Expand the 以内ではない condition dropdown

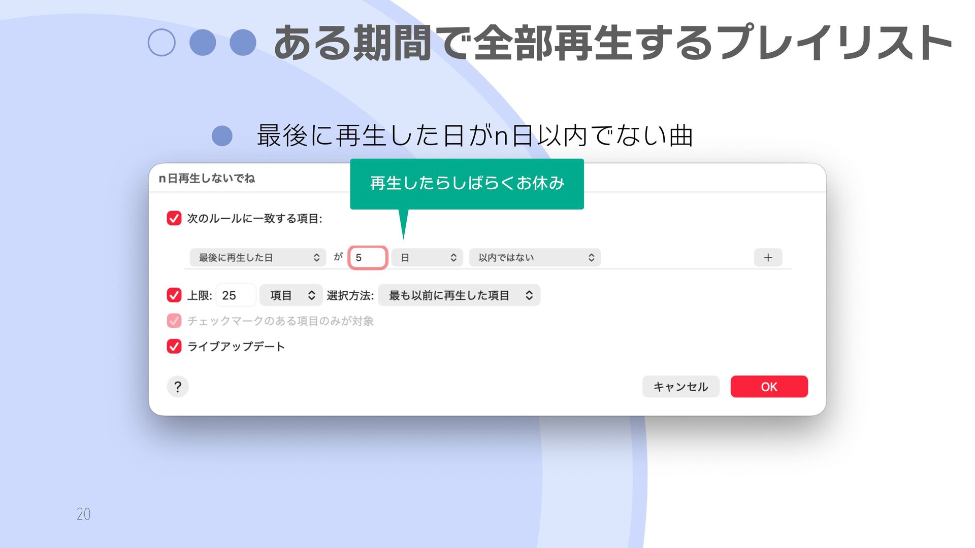(x=535, y=258)
